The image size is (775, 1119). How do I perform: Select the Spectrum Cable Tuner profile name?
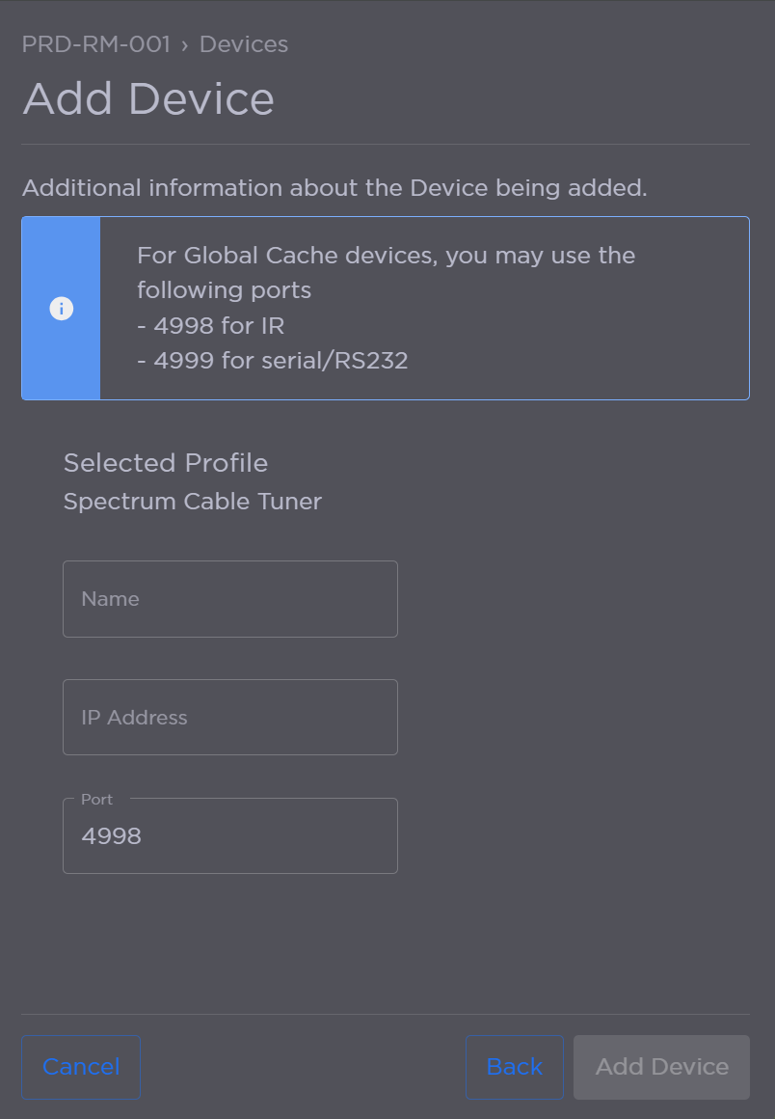(192, 501)
